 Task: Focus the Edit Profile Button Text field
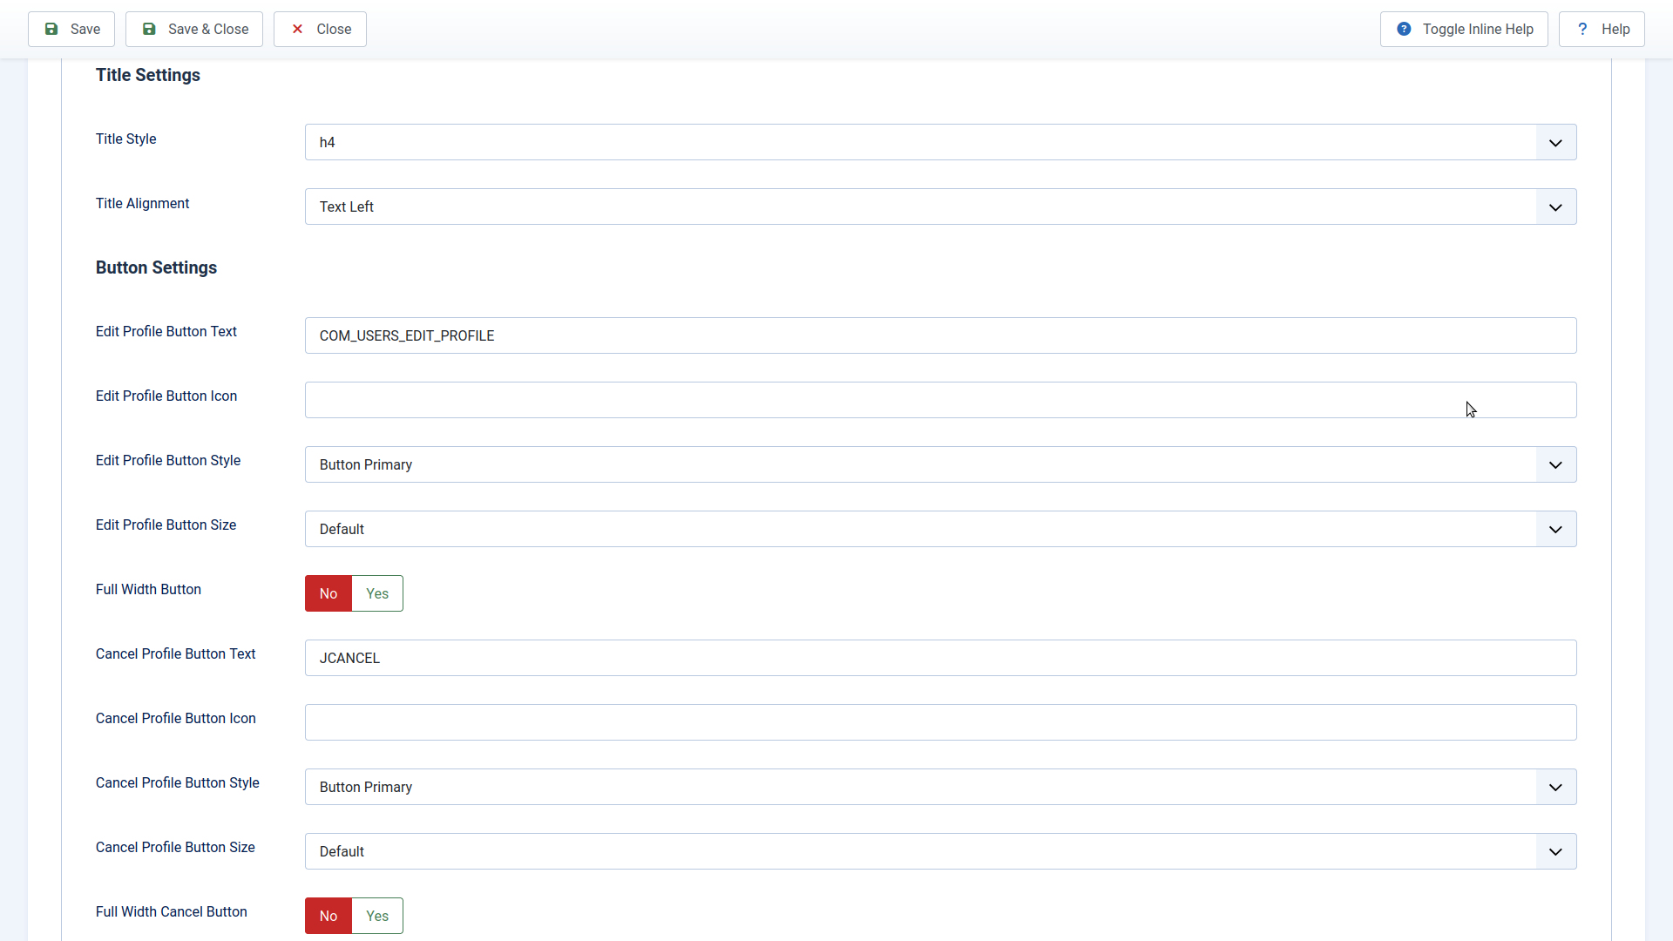pyautogui.click(x=940, y=335)
